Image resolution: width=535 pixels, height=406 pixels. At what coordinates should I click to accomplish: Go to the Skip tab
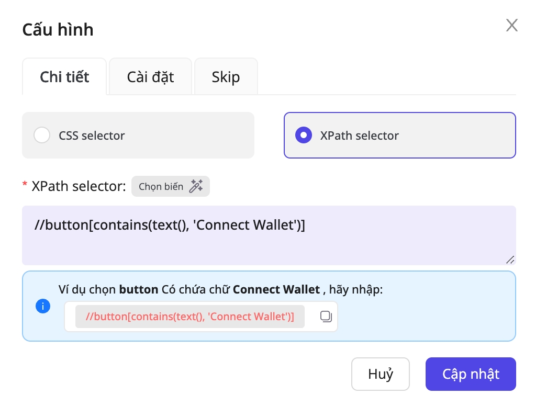(x=226, y=77)
